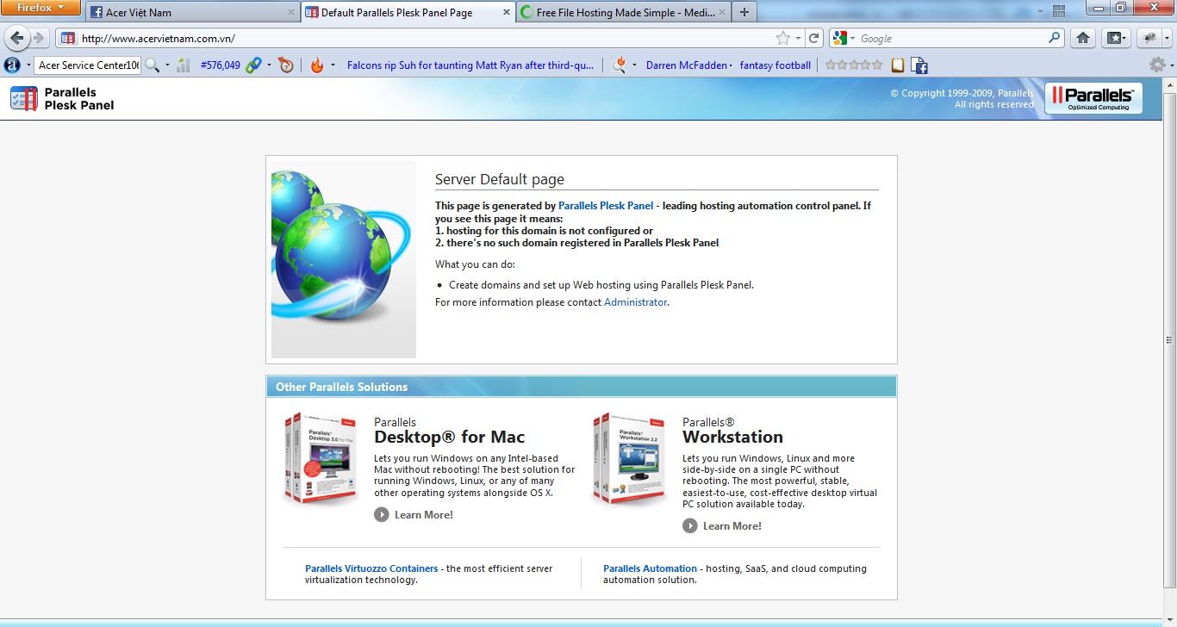Reload the page with the refresh button

click(x=813, y=38)
